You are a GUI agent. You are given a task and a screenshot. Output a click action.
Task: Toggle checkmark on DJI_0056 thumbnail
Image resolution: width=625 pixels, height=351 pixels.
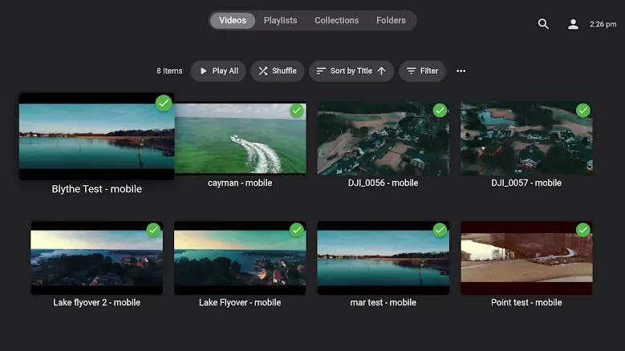(440, 111)
